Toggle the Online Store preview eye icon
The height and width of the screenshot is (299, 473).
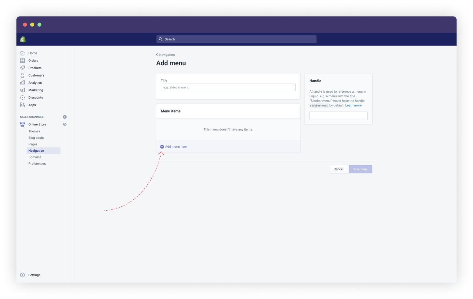point(65,124)
